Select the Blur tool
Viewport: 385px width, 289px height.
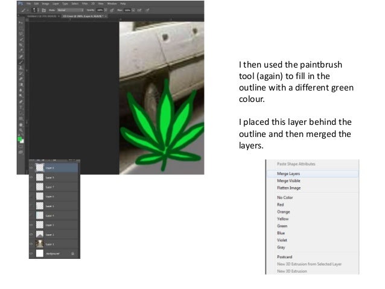click(21, 90)
